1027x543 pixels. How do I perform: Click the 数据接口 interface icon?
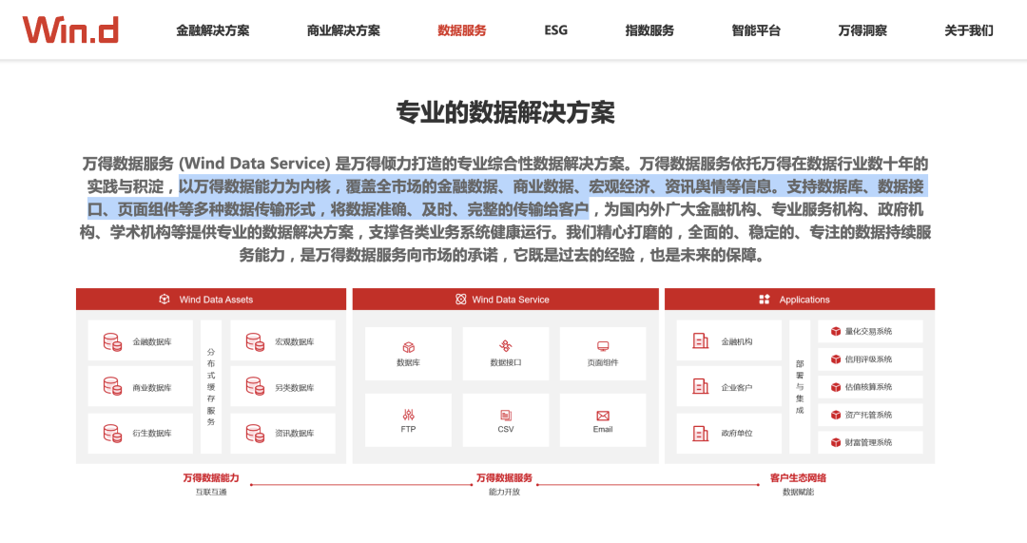pyautogui.click(x=506, y=347)
